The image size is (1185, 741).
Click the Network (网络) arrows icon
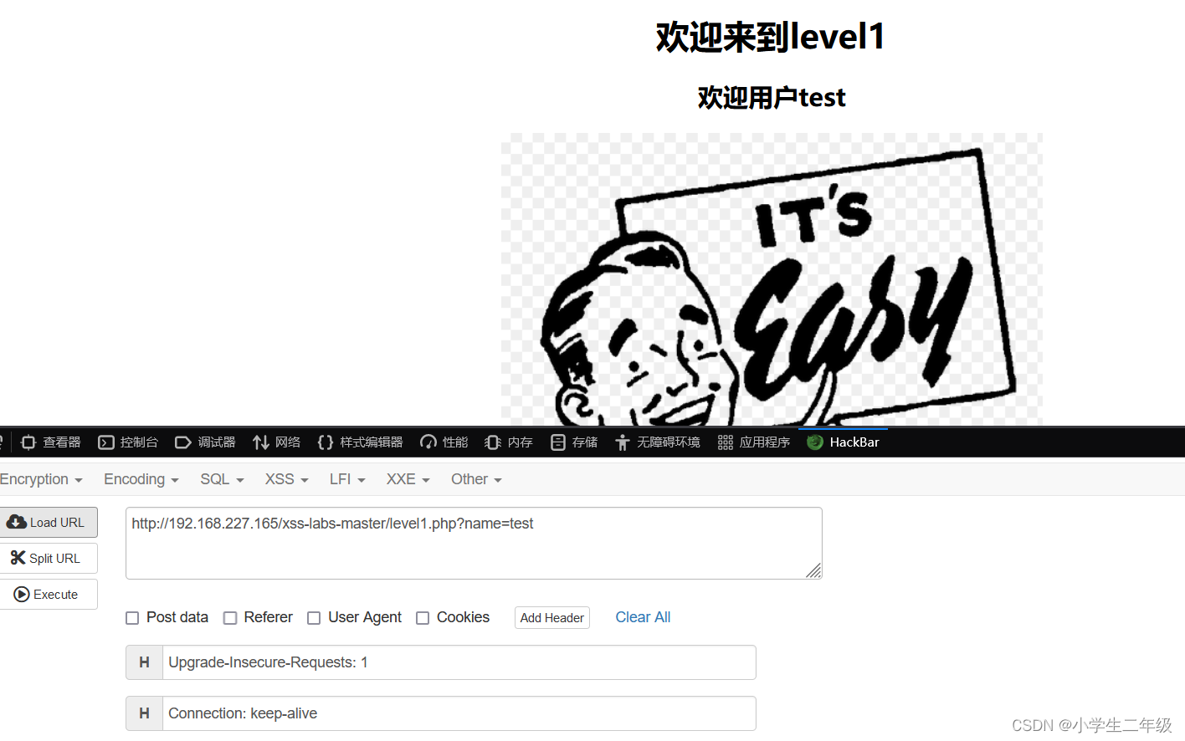pyautogui.click(x=261, y=442)
